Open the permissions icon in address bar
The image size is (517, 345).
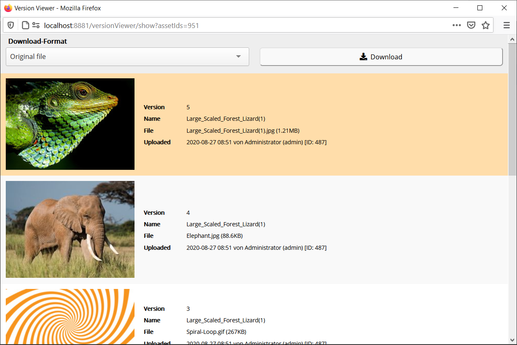click(36, 26)
